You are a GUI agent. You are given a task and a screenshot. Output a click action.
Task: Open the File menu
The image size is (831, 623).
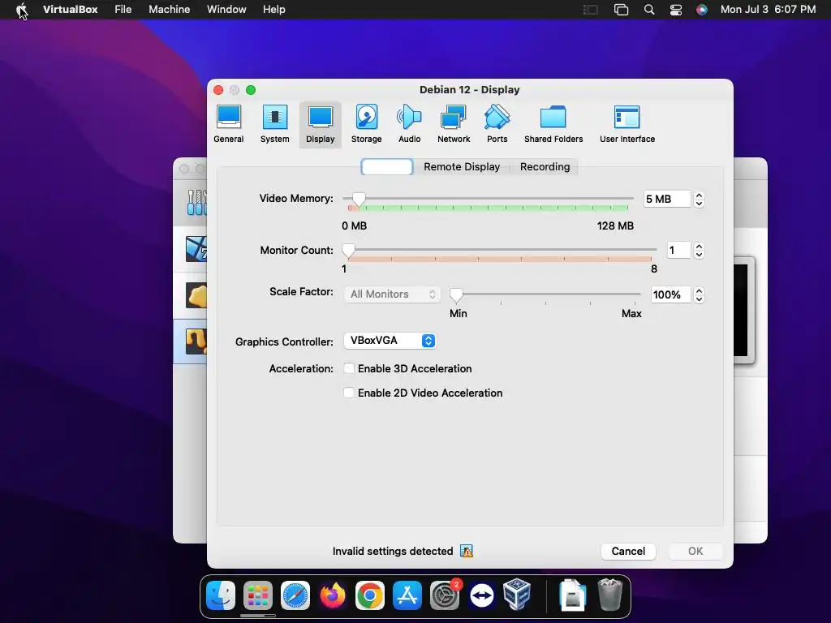[x=123, y=10]
